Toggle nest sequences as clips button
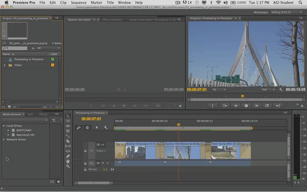307x192 pixels. [79, 127]
